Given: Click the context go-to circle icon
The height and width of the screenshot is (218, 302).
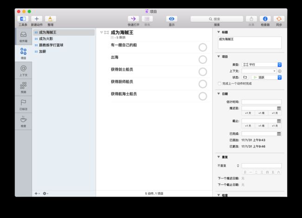Looking at the screenshot, I should click(280, 71).
